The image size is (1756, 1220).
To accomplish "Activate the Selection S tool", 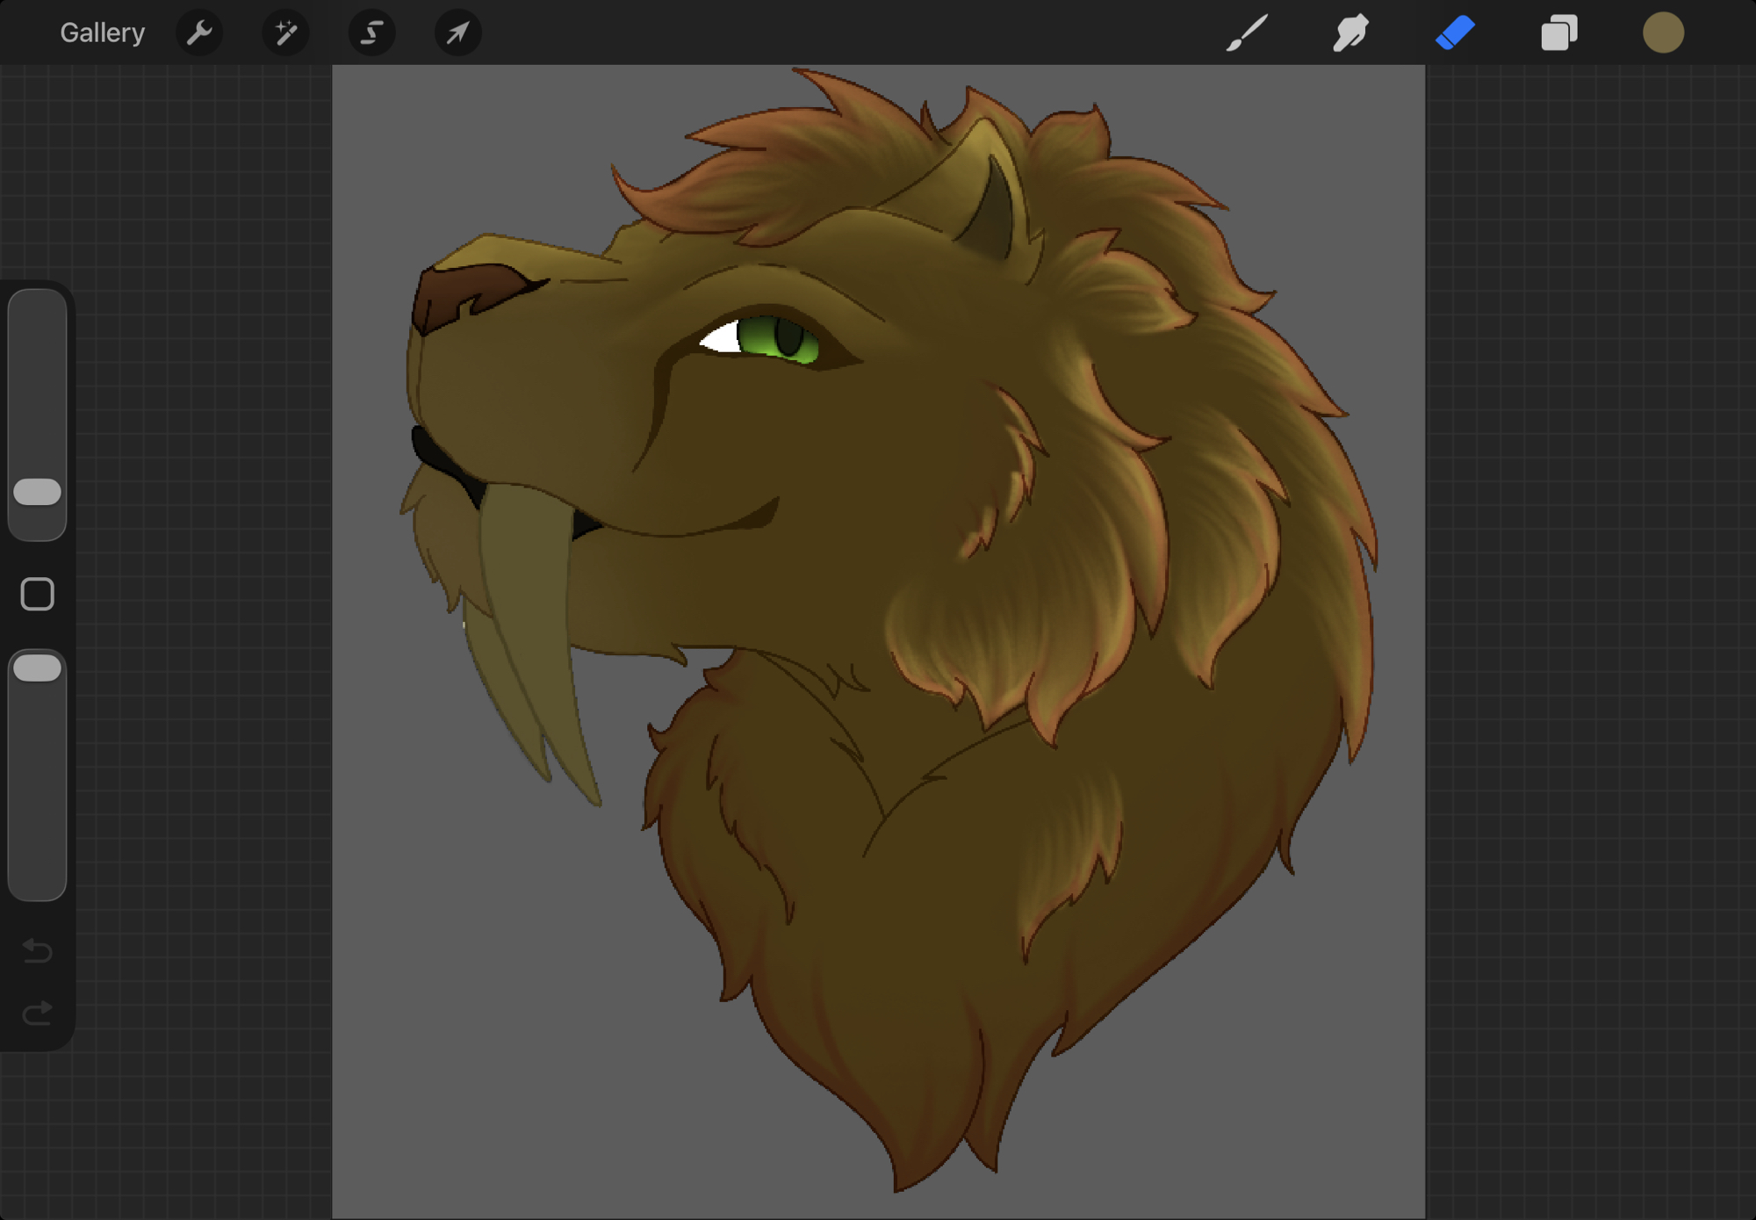I will coord(371,33).
